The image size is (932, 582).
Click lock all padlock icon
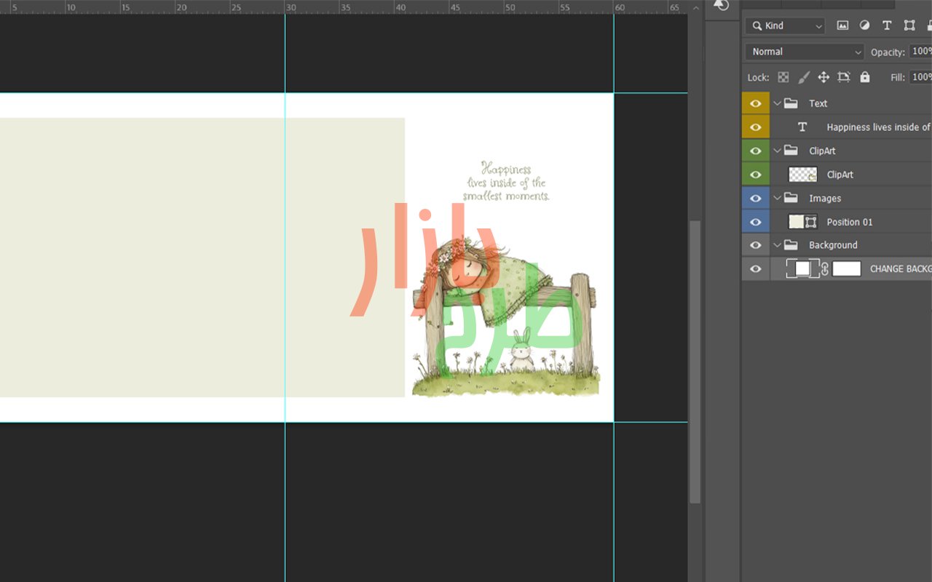[864, 77]
